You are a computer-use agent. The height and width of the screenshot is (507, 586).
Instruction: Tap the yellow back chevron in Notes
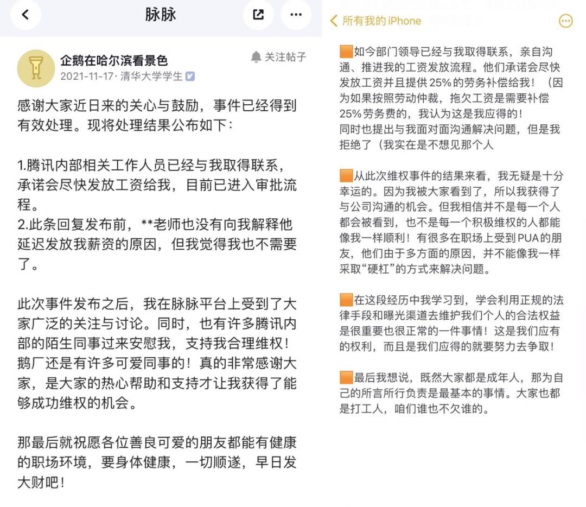(x=334, y=21)
